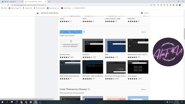Click the share page icon in address bar
The image size is (185, 104).
pyautogui.click(x=151, y=5)
